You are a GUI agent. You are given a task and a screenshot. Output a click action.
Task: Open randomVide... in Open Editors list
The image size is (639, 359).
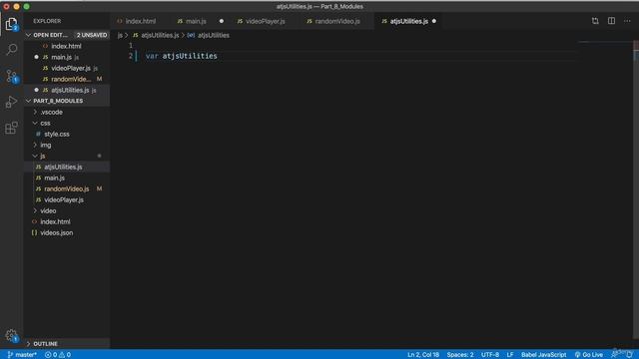(71, 79)
